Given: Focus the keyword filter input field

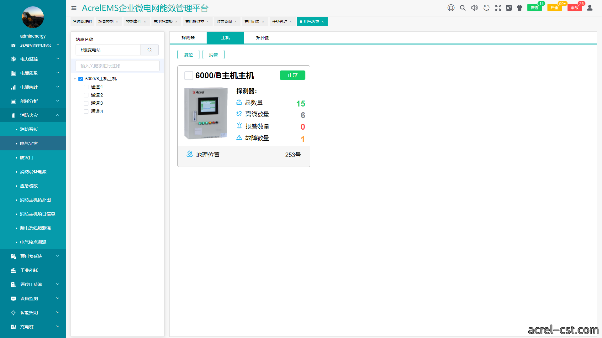Looking at the screenshot, I should pyautogui.click(x=118, y=66).
